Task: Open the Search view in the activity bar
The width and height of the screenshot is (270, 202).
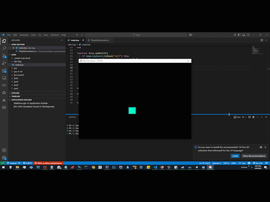Action: [x=4, y=48]
